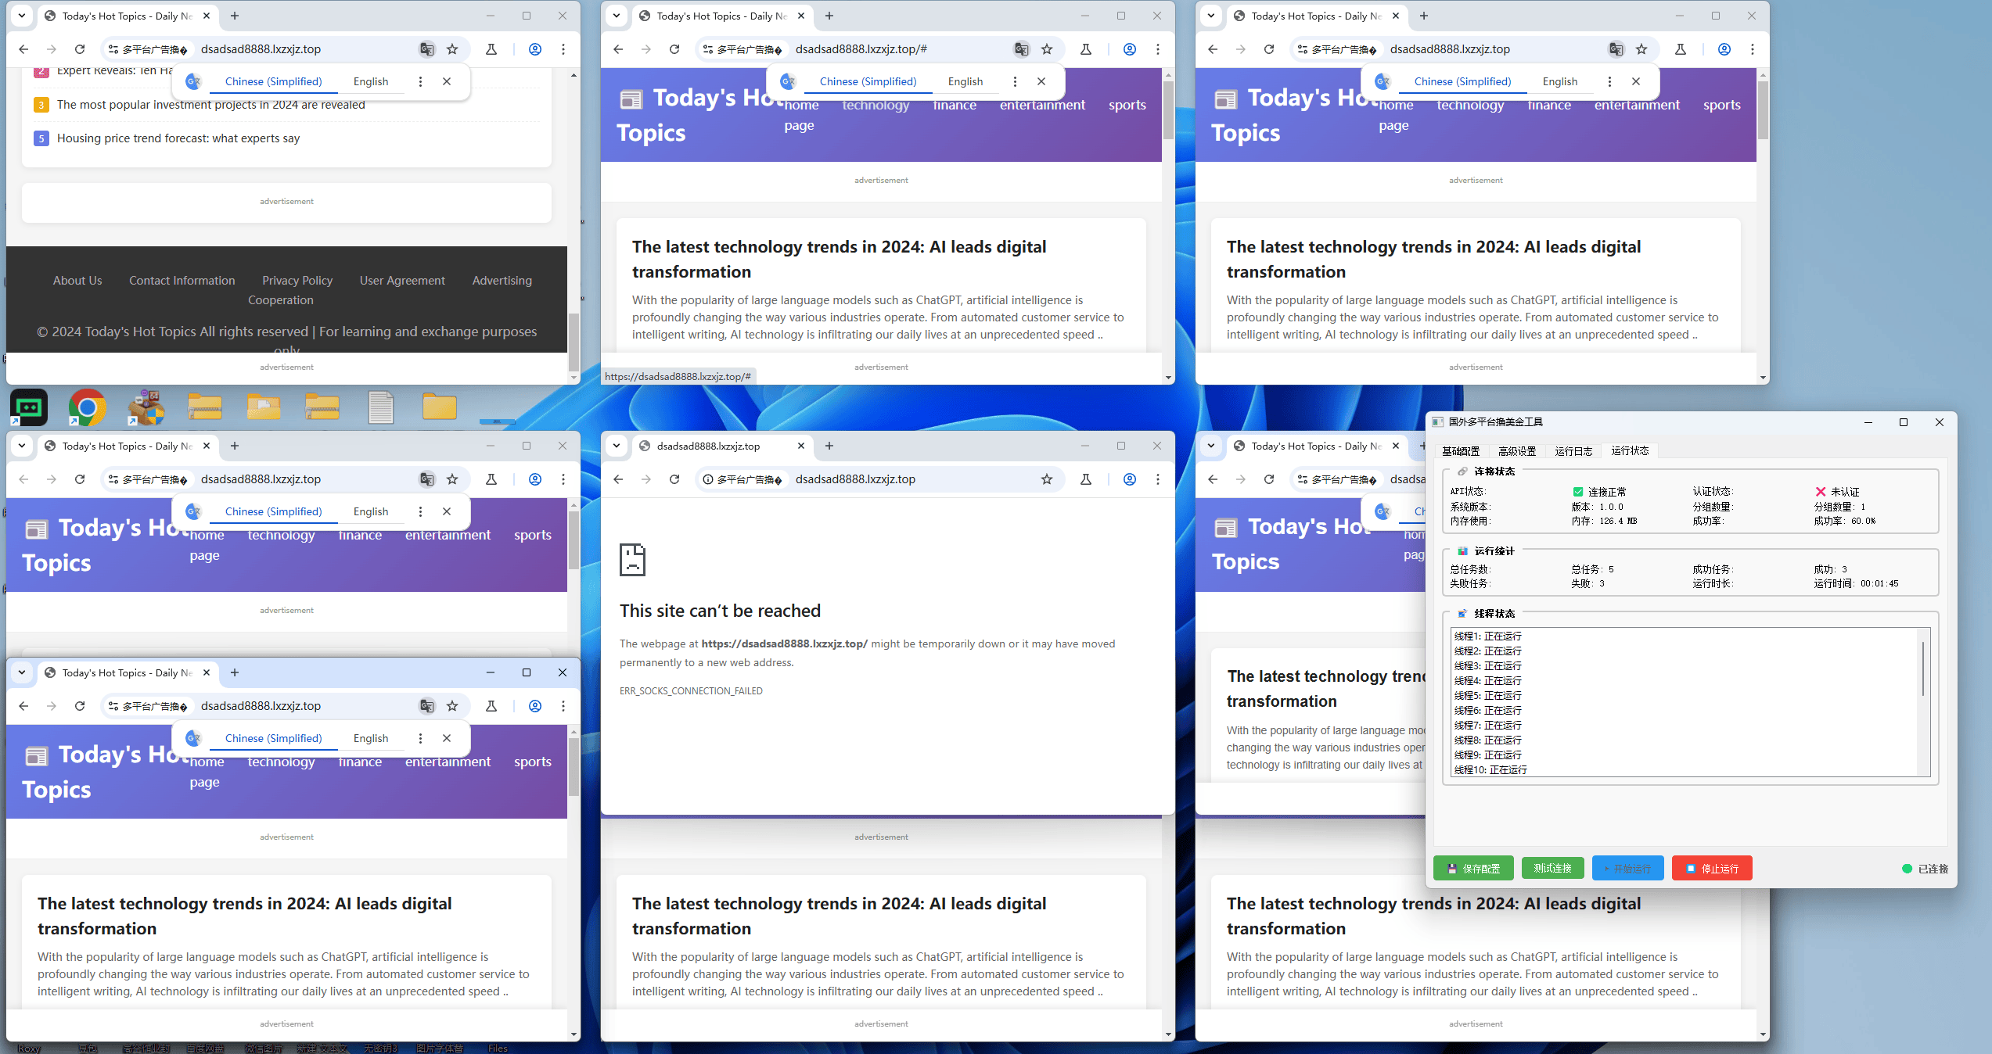The height and width of the screenshot is (1054, 1992).
Task: Expand the tab search chevron in the error page window
Action: [617, 446]
